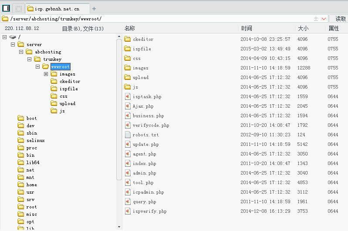Click the 目录(6), 文件(13) count label
Screen dimensions: 348x231
(x=83, y=29)
